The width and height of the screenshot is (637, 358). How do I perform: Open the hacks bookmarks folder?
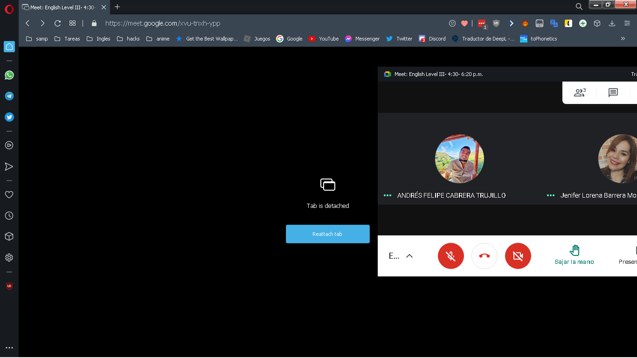tap(128, 39)
